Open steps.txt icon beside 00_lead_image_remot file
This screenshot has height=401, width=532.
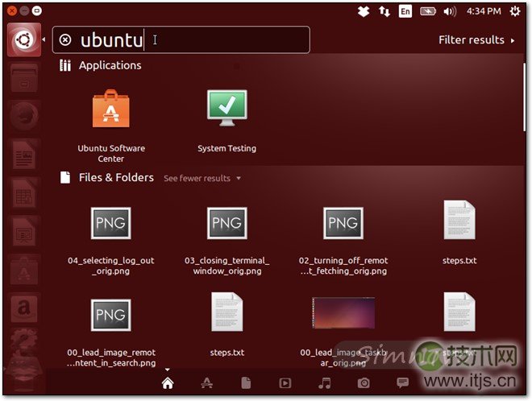(x=227, y=312)
